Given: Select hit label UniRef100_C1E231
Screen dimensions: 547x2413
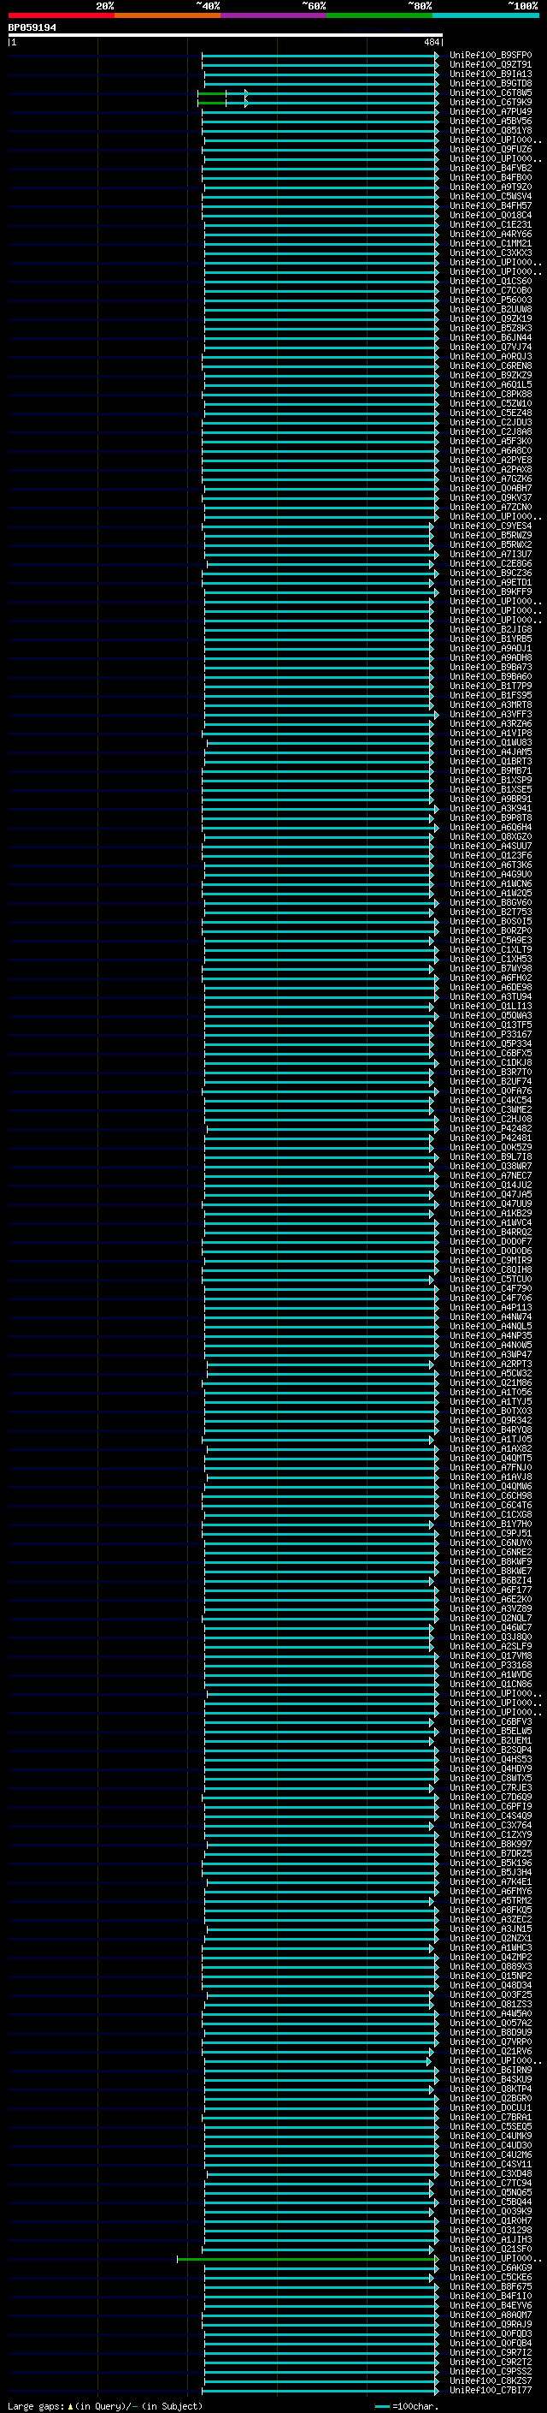Looking at the screenshot, I should [x=490, y=225].
